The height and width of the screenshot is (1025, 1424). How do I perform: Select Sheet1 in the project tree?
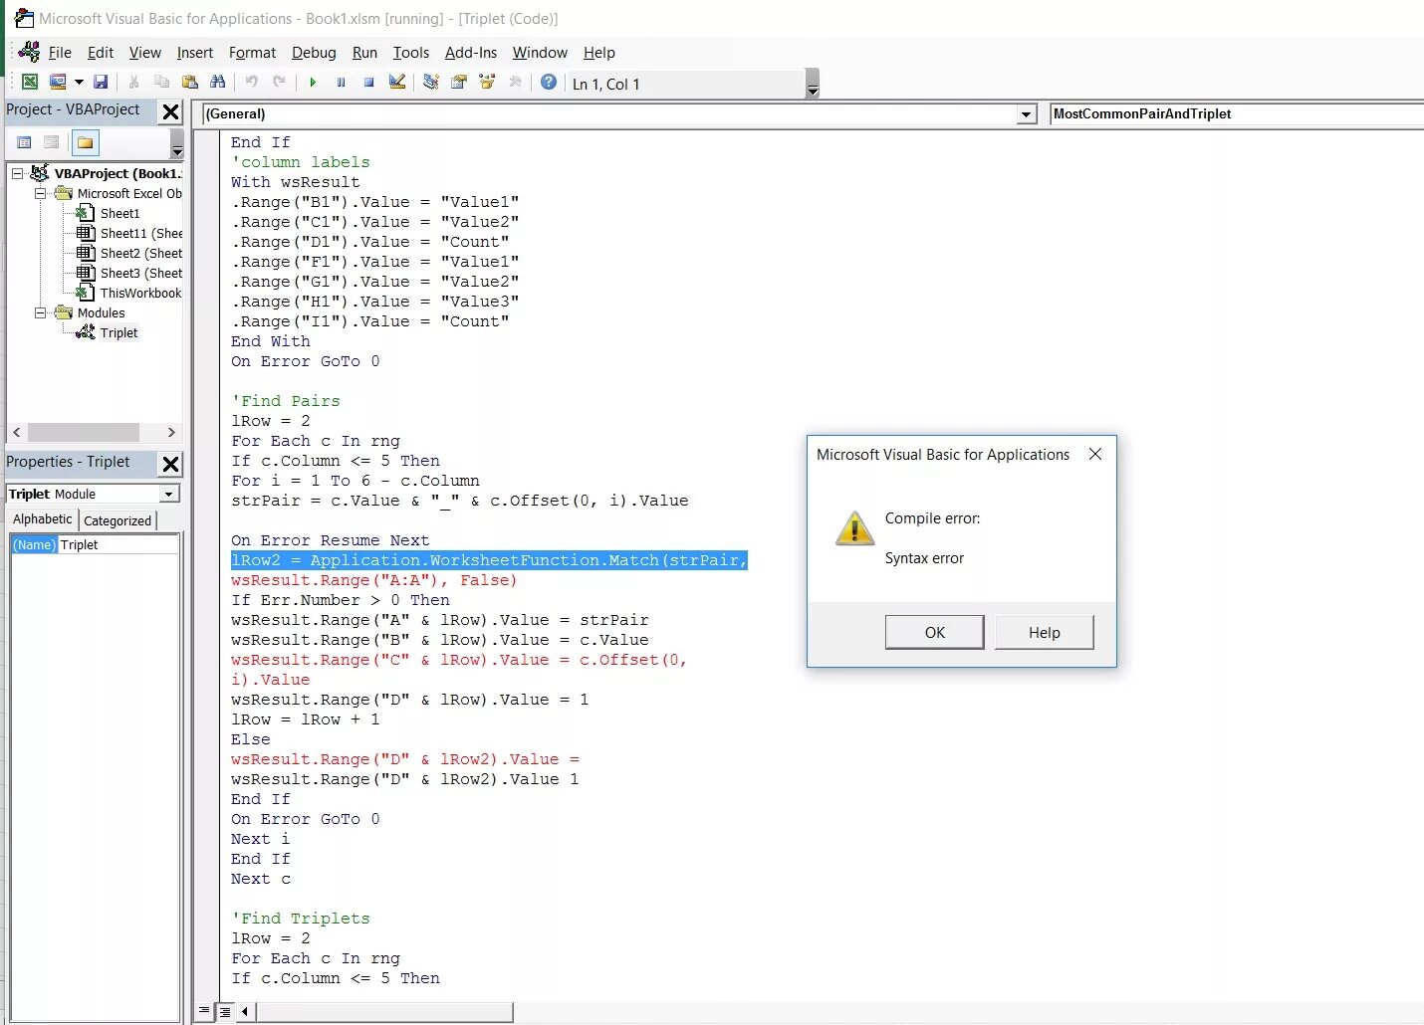tap(119, 213)
